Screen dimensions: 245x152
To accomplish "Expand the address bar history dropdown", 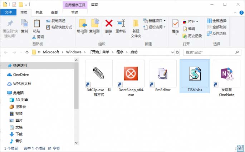I will point(172,52).
